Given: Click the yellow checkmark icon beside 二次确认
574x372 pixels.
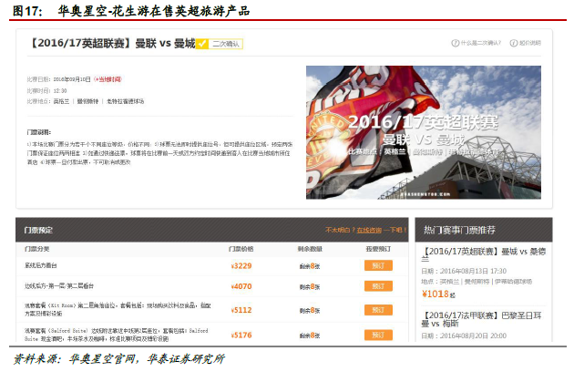Looking at the screenshot, I should [x=201, y=44].
